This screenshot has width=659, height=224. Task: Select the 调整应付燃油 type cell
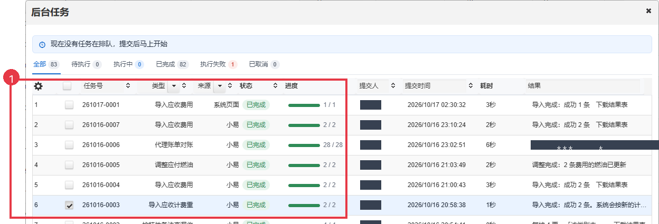coord(174,165)
